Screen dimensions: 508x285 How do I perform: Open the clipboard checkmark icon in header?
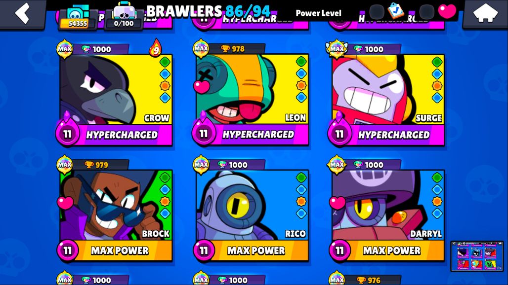pos(396,11)
